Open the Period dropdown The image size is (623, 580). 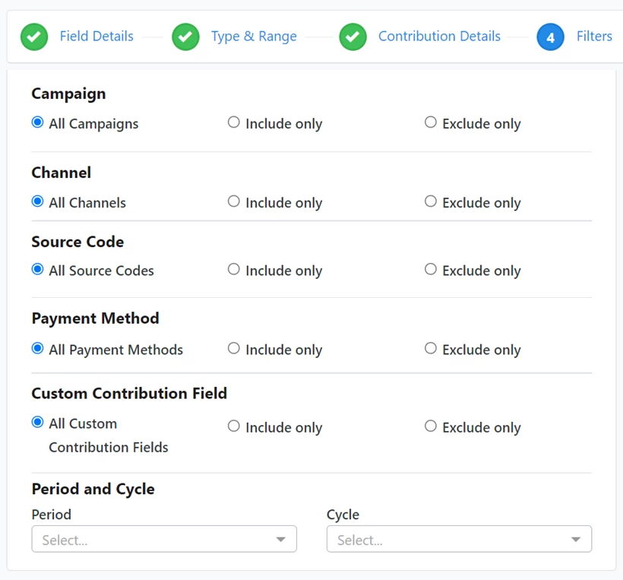coord(152,540)
